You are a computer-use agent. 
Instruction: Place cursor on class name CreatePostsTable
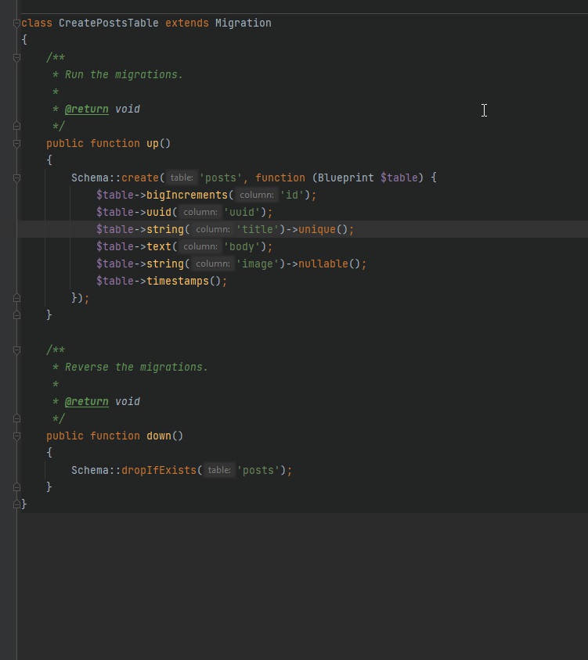[x=108, y=23]
